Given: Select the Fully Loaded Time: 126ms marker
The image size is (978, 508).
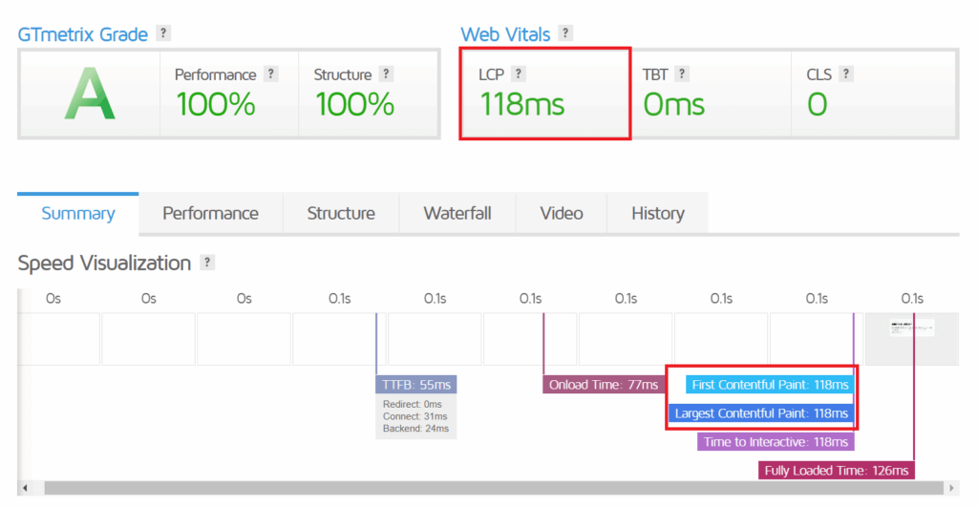Looking at the screenshot, I should [x=837, y=470].
